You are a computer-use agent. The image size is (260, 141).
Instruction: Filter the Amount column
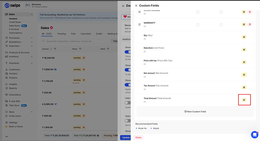tap(55, 49)
